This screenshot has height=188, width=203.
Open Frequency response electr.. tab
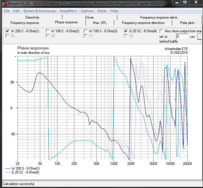pyautogui.click(x=159, y=17)
